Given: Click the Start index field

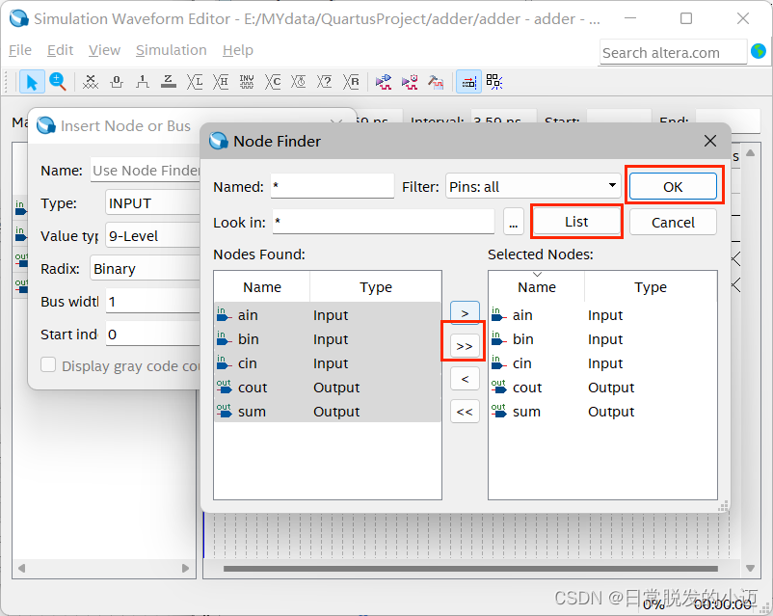Looking at the screenshot, I should click(153, 334).
